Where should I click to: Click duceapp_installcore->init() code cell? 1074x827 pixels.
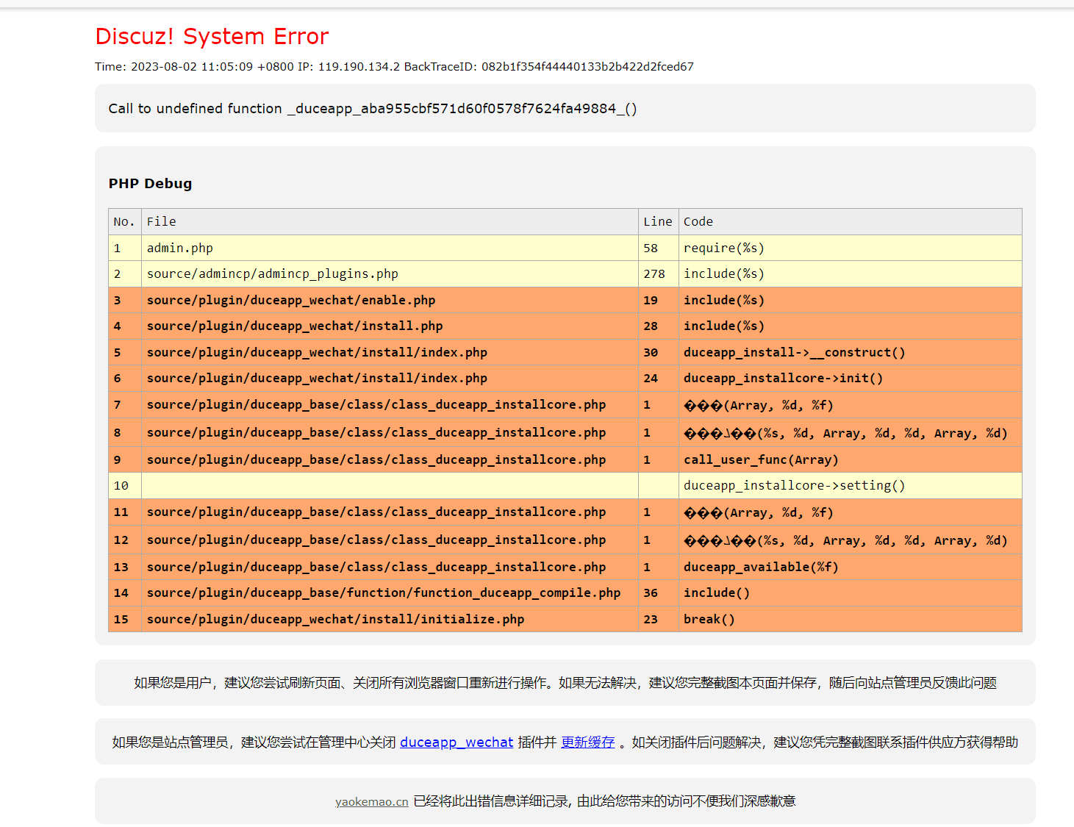click(x=850, y=378)
